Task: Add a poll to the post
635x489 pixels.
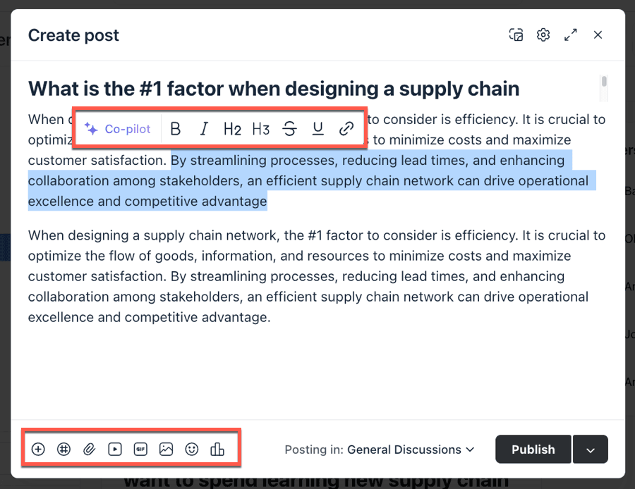Action: (x=217, y=449)
